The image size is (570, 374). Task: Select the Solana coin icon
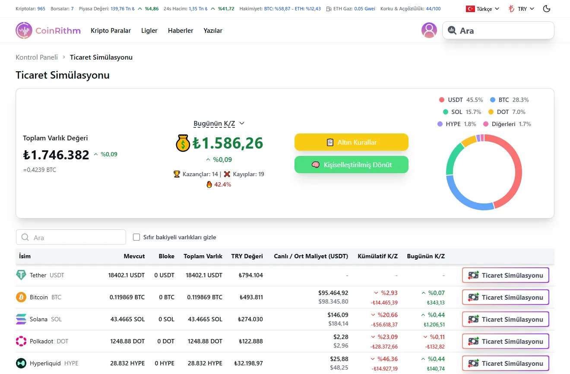[22, 319]
